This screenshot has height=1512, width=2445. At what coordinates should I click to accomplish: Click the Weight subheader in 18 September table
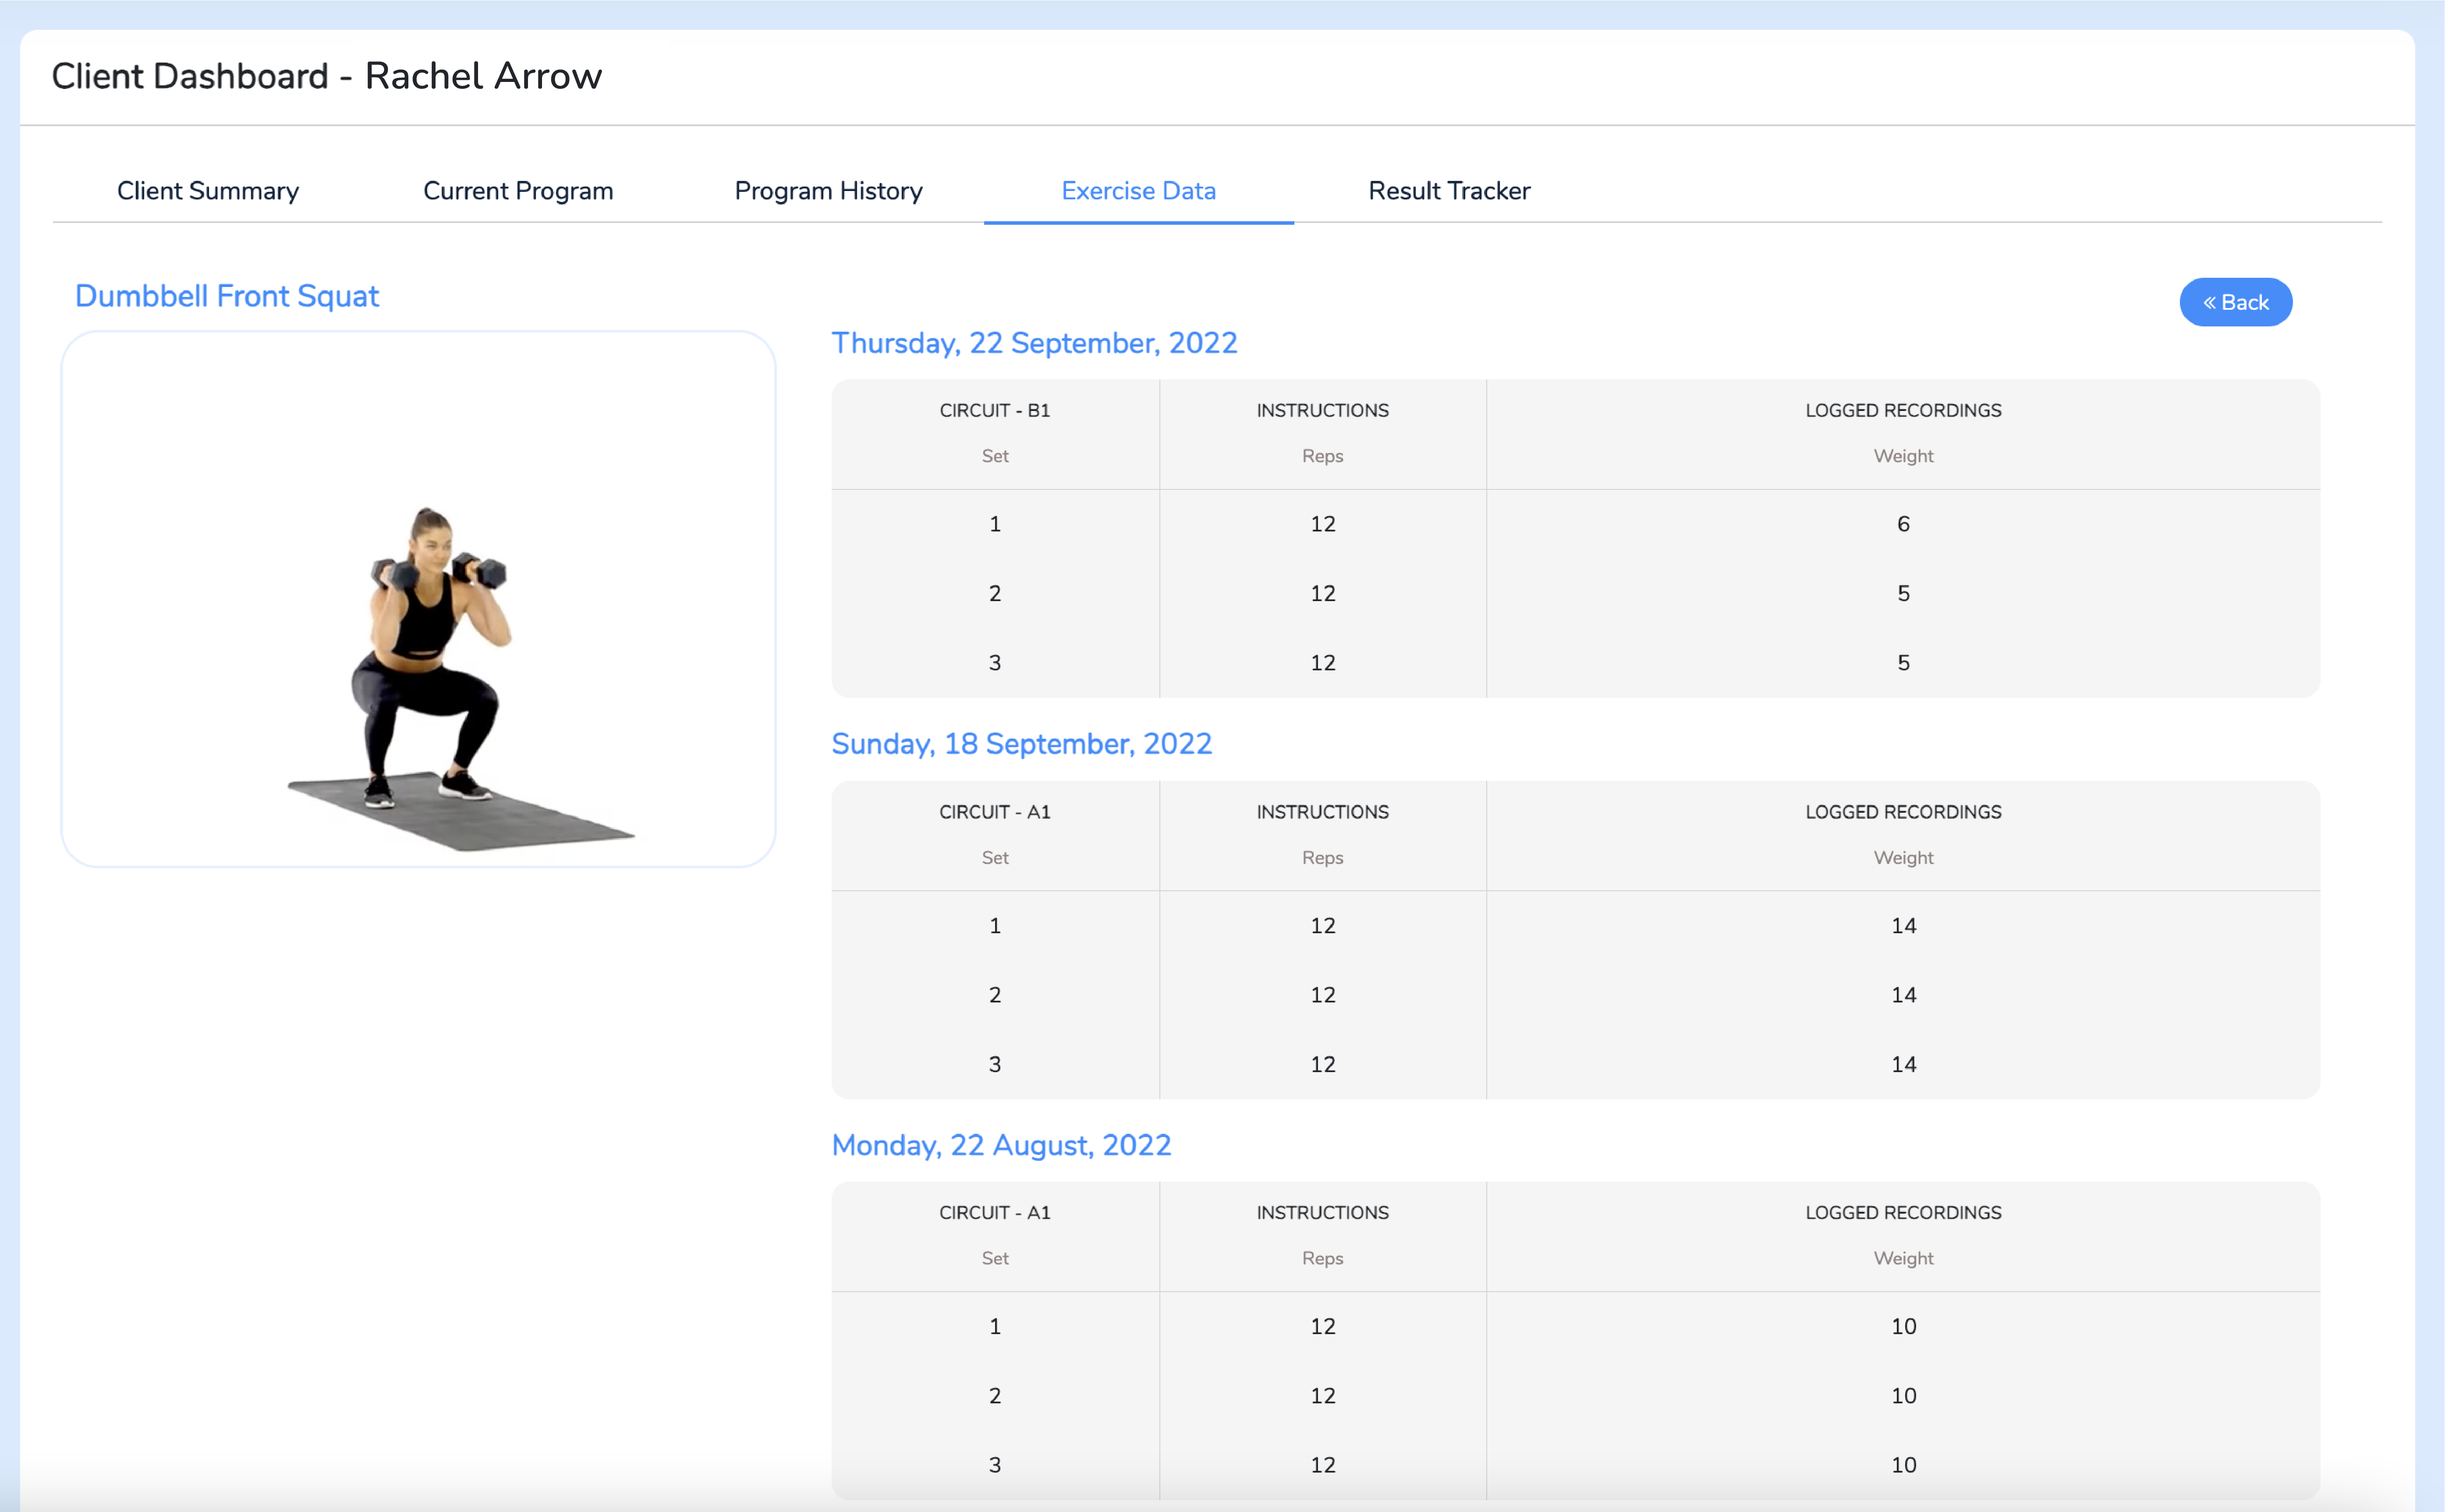(1903, 858)
